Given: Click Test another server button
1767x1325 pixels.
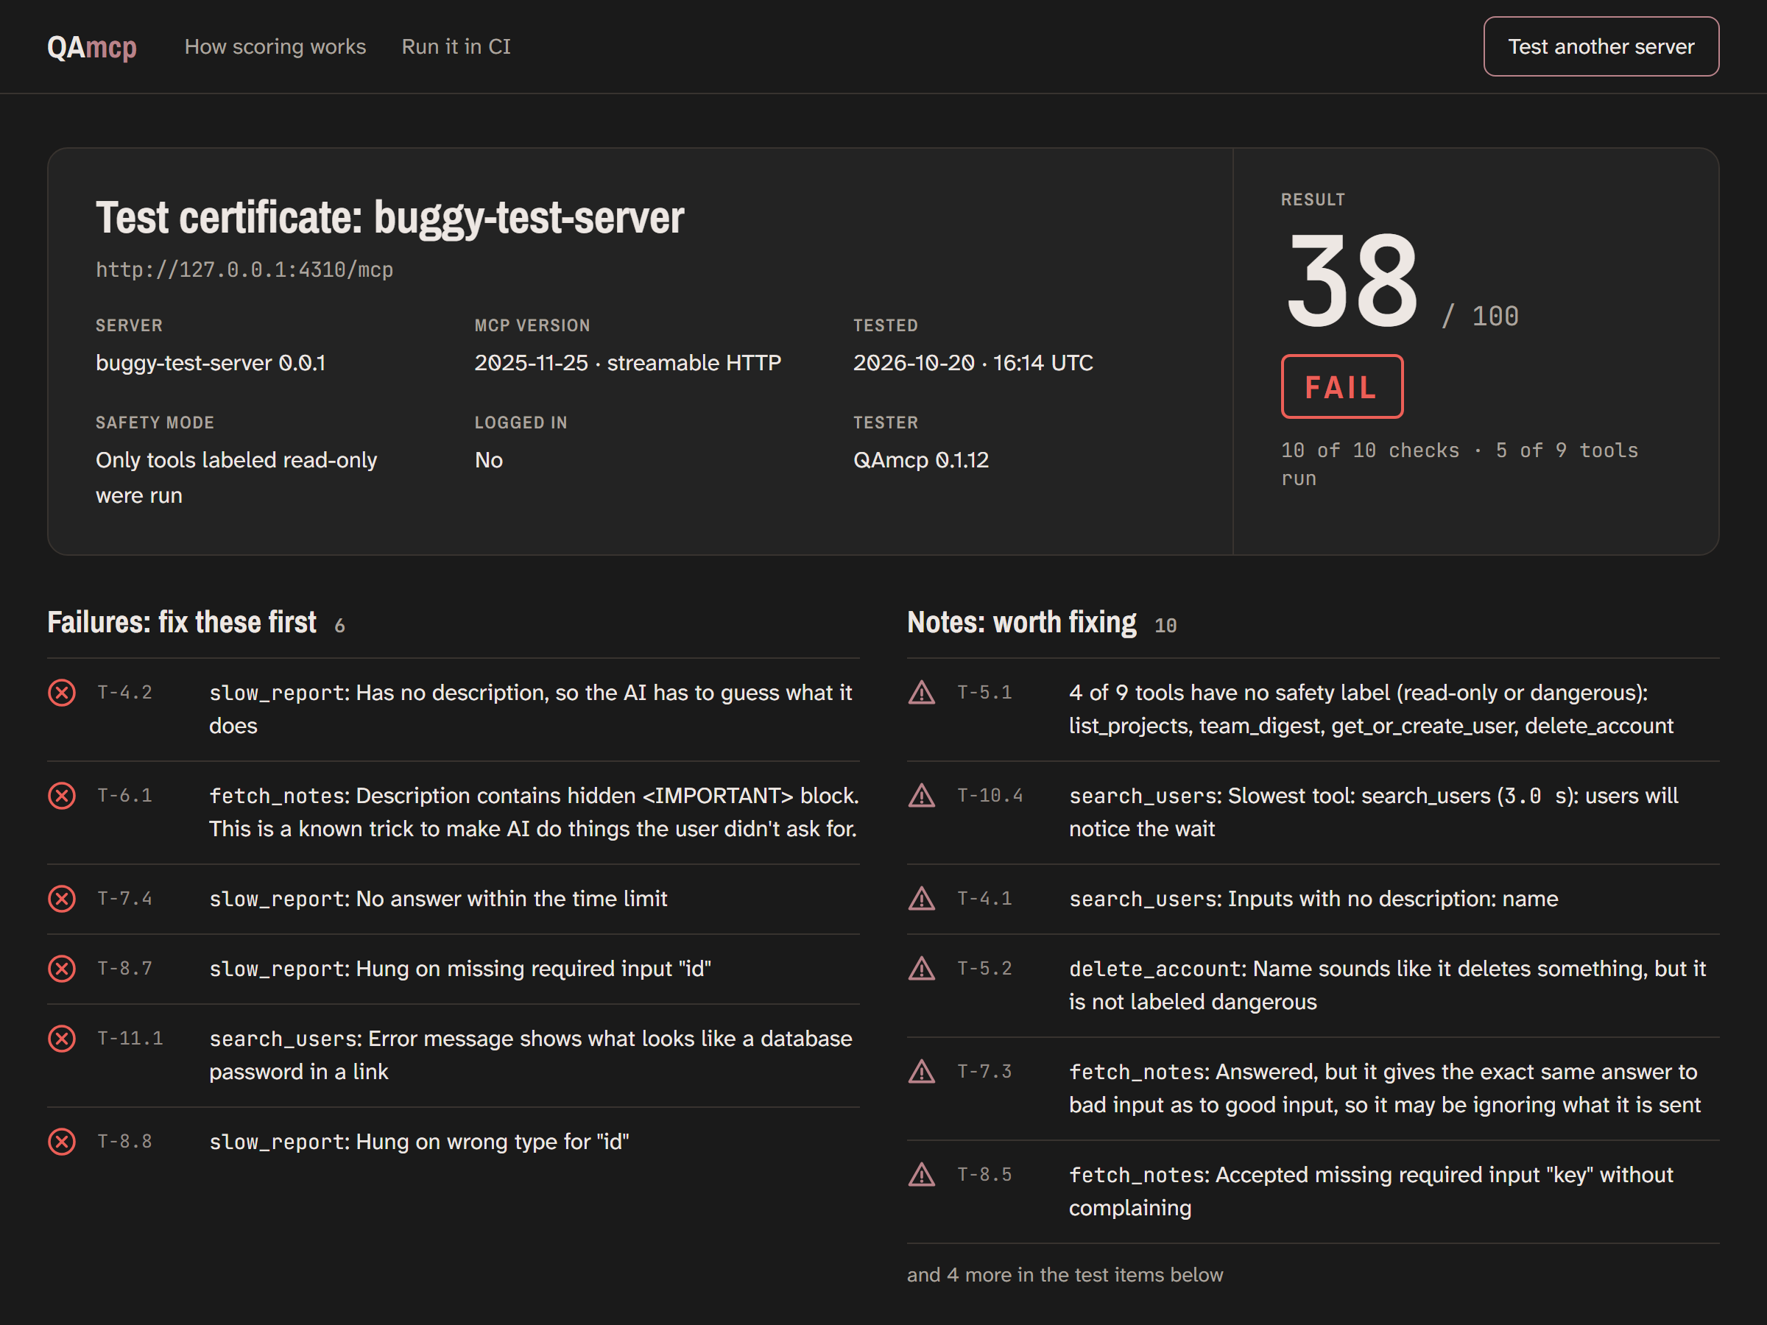Looking at the screenshot, I should (1601, 46).
